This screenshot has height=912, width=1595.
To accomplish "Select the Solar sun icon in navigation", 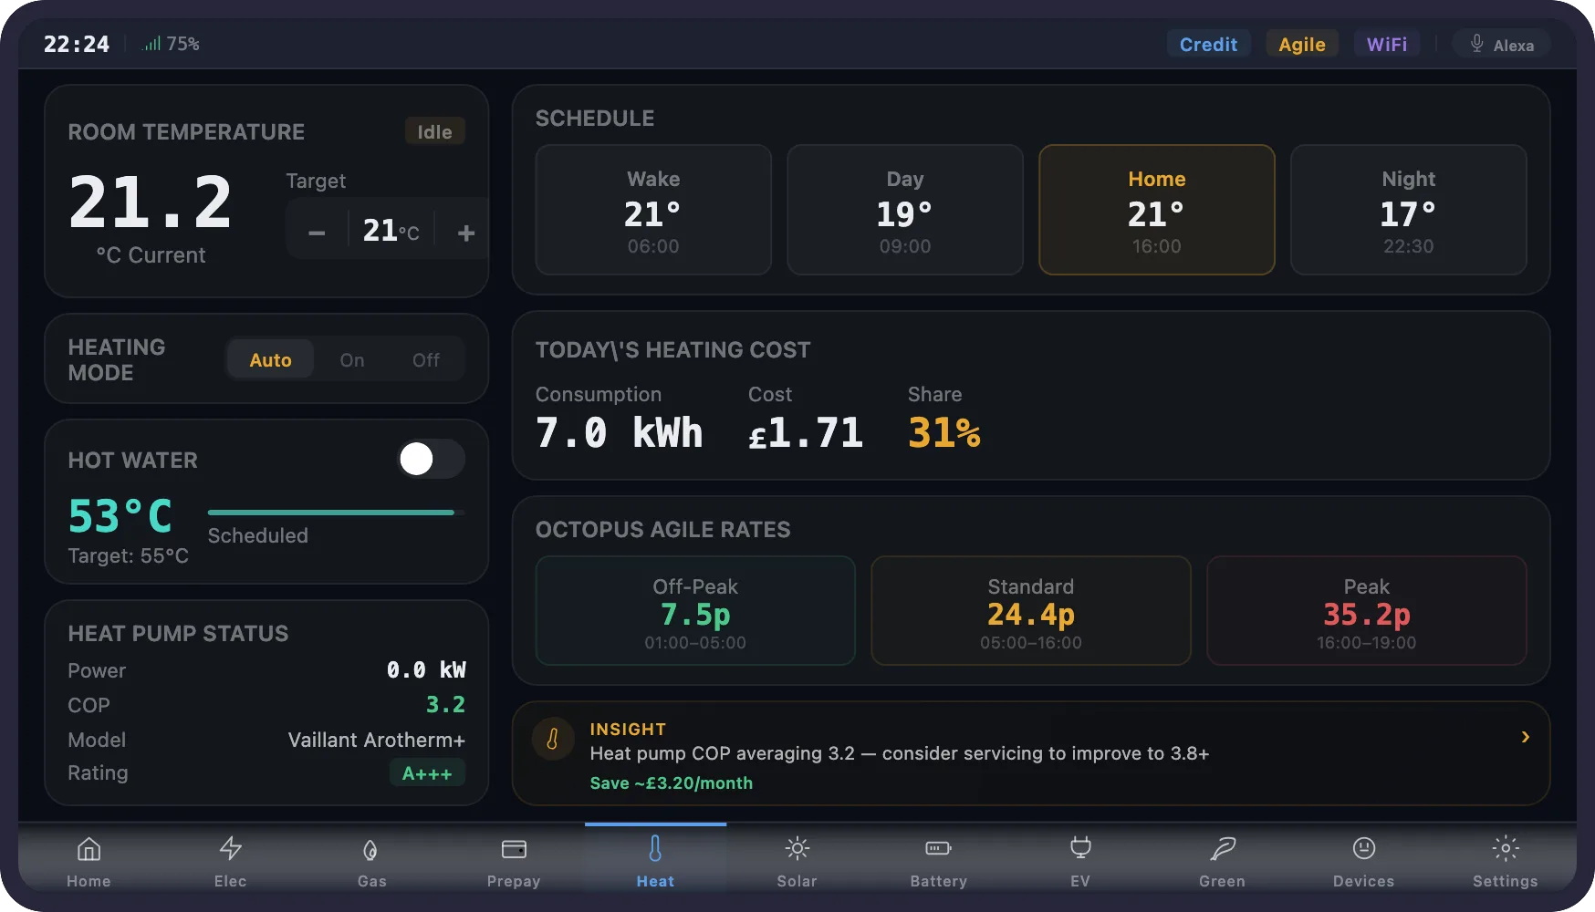I will coord(797,849).
